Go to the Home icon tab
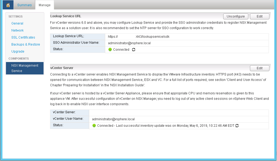The image size is (277, 161). (8, 5)
